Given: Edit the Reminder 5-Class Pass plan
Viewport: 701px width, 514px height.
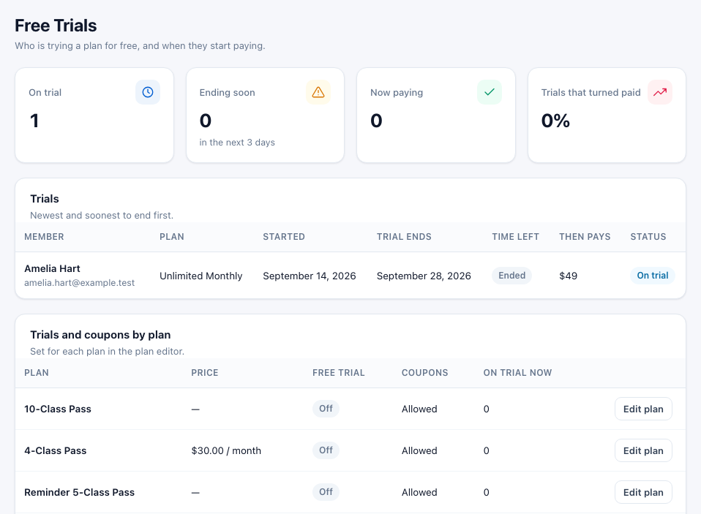Looking at the screenshot, I should [x=643, y=491].
